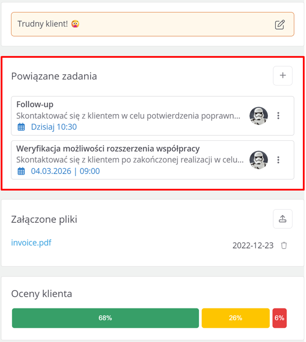Viewport: 306px width, 342px height.
Task: Open options menu for Weryfikacja task
Action: pos(278,160)
